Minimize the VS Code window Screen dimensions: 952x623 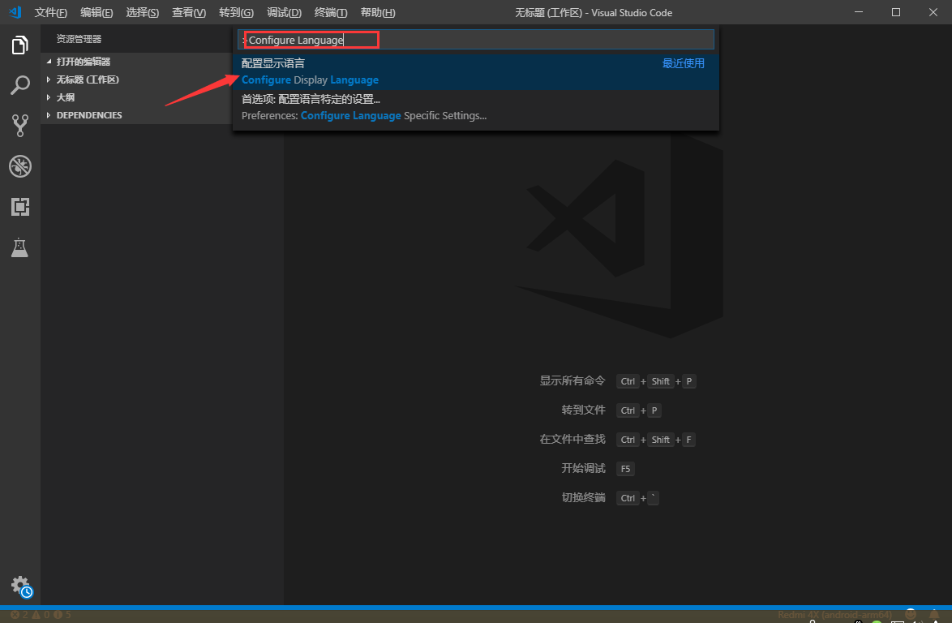click(x=859, y=12)
